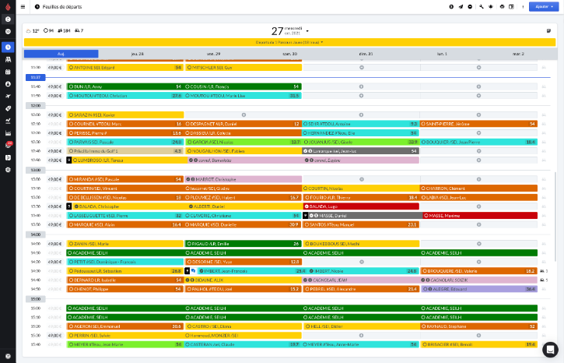
Task: Select the Auj today tab
Action: pos(61,54)
